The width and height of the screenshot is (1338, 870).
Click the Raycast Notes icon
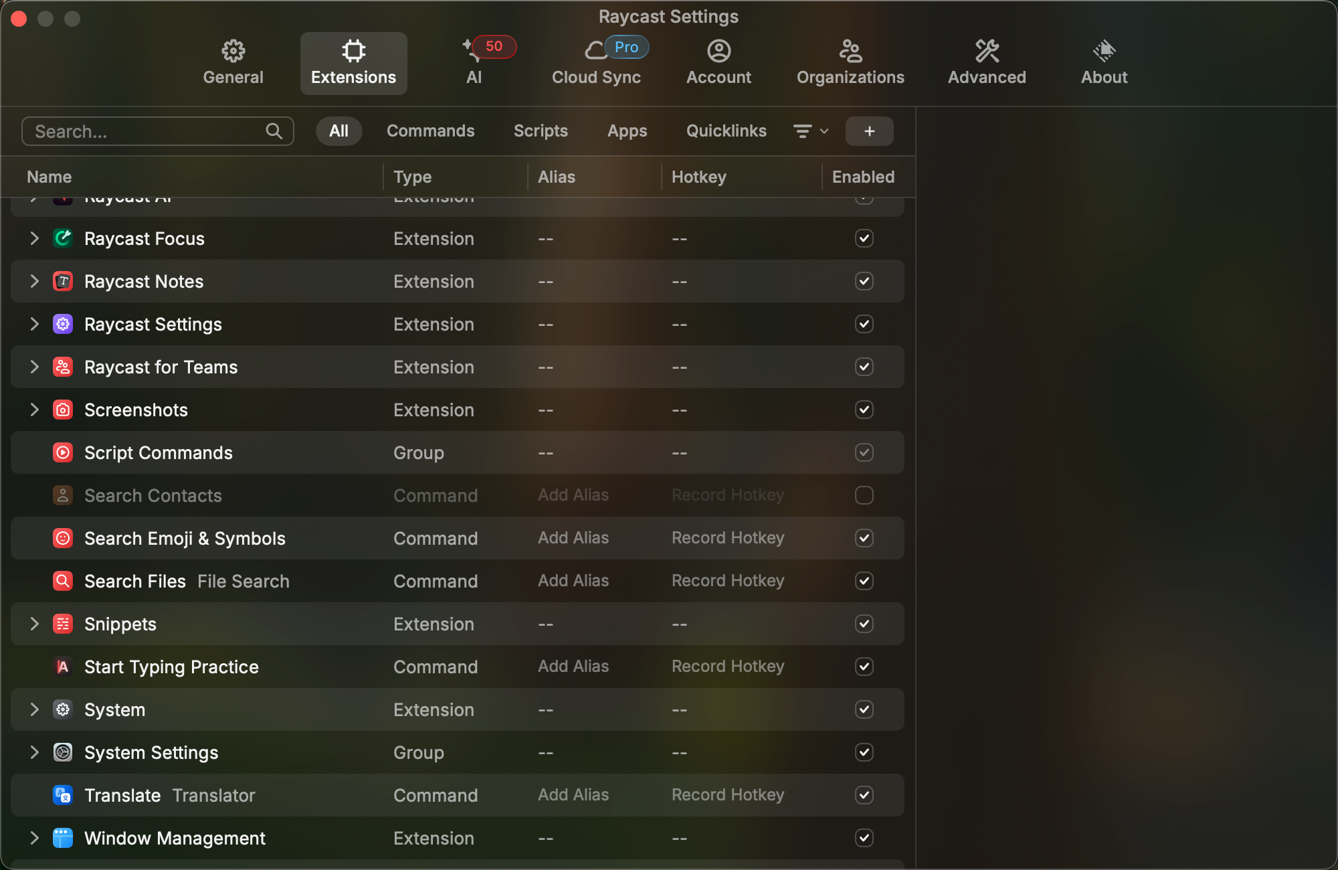pyautogui.click(x=63, y=281)
